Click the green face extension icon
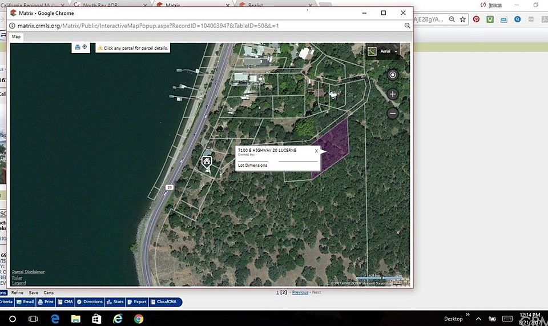This screenshot has width=548, height=326. pyautogui.click(x=490, y=19)
